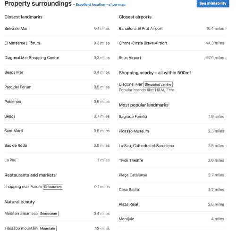Click the Shopping centre tag beside Diagonal Mar

[x=158, y=84]
